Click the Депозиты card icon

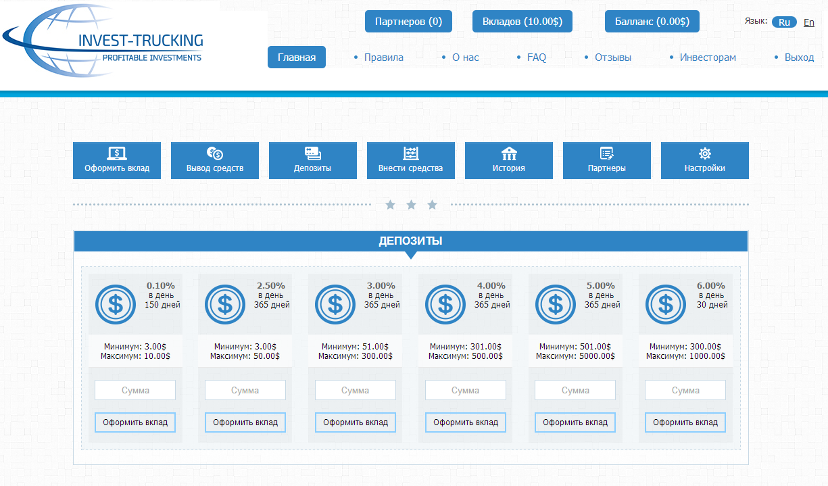coord(313,153)
